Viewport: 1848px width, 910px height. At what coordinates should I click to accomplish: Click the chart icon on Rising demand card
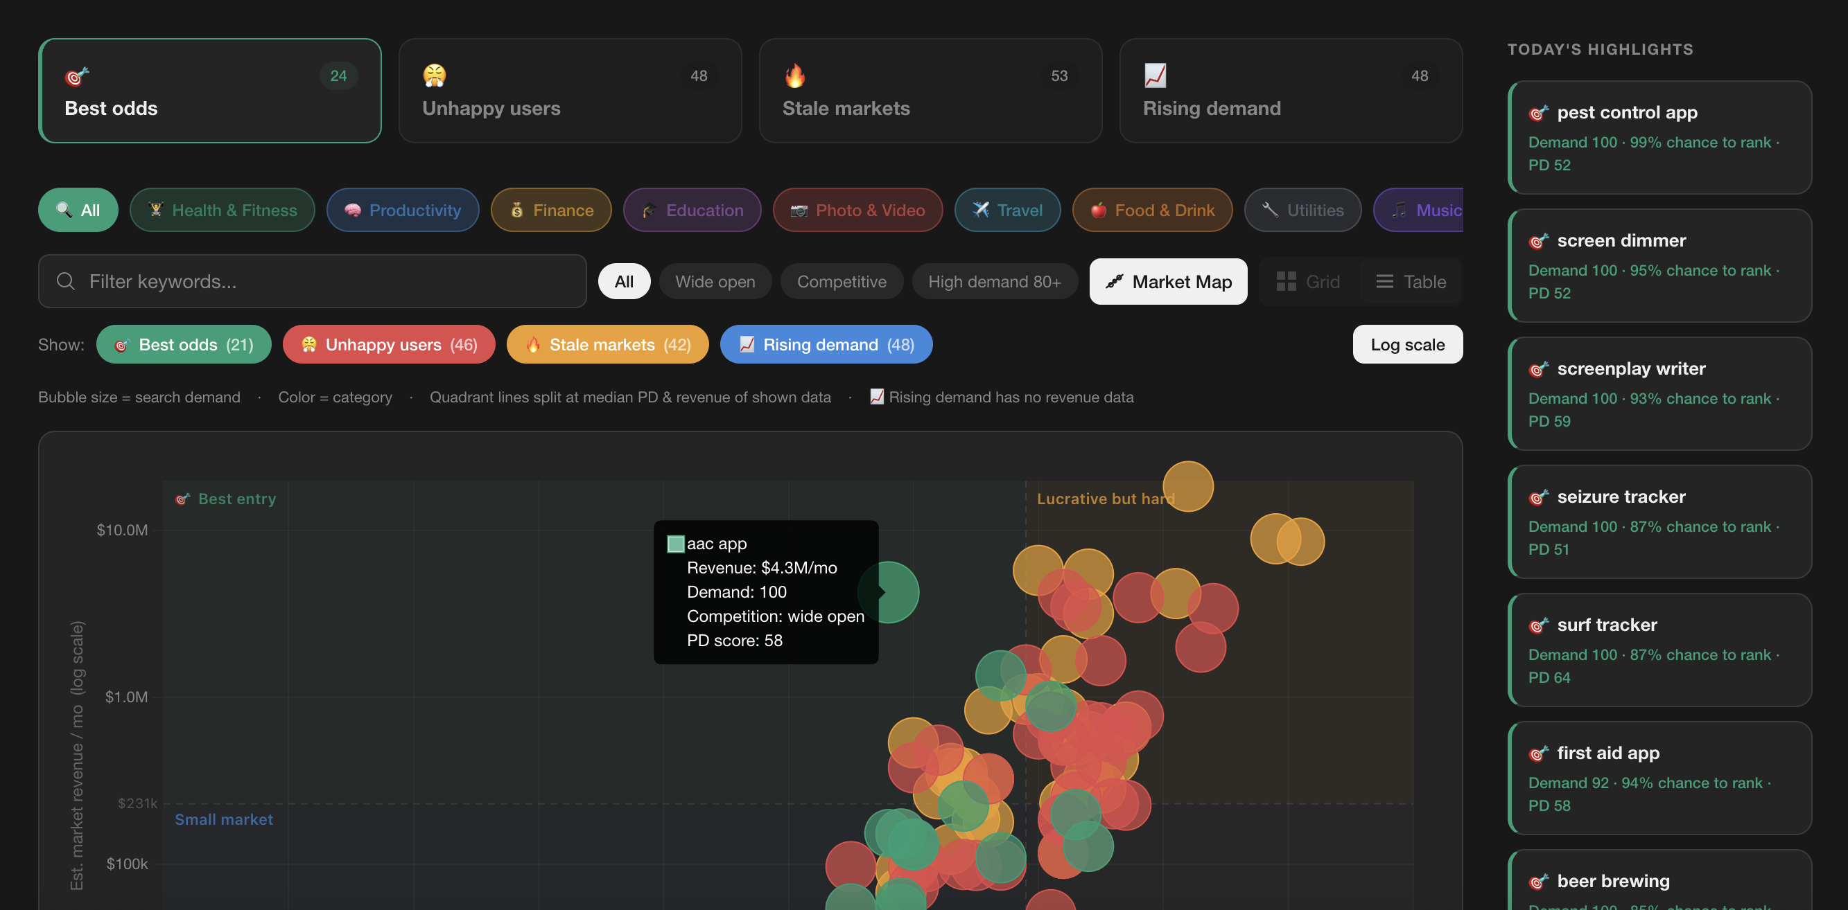pos(1155,76)
